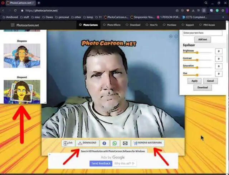Open the PhotoCartoon.n... bookmark
The image size is (229, 175).
116,17
